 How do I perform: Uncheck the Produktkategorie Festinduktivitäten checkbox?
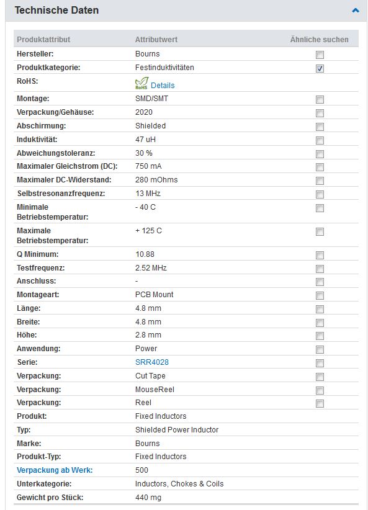coord(320,68)
